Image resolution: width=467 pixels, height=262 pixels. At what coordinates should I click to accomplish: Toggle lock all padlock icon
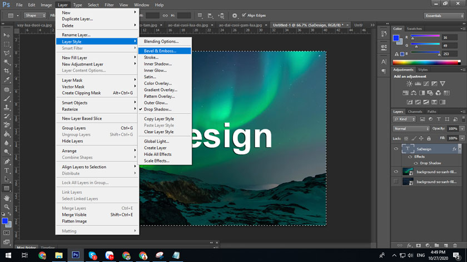click(429, 138)
